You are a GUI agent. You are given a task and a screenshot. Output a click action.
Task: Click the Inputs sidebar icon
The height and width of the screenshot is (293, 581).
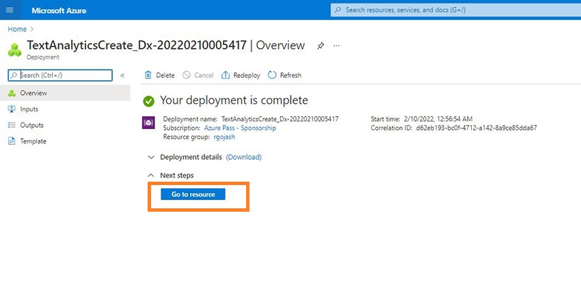(x=12, y=109)
